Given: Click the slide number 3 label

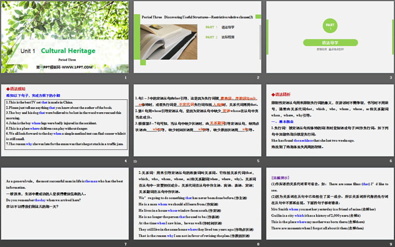Looking at the screenshot, I should 390,78.
